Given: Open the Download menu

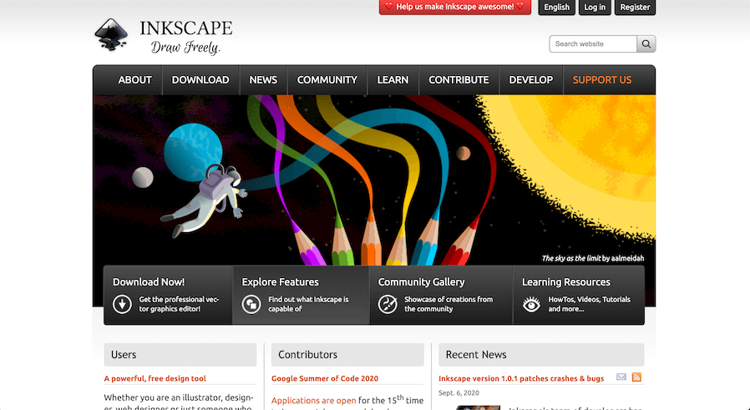Looking at the screenshot, I should (200, 80).
